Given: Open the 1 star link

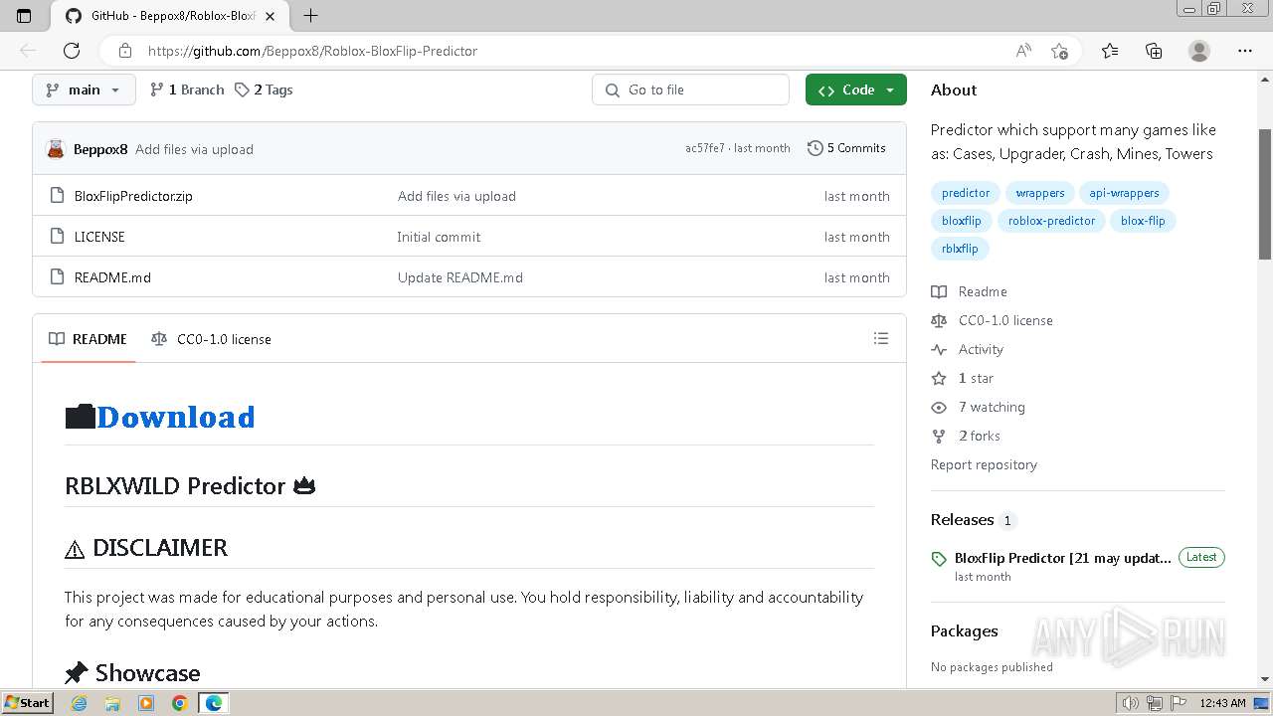Looking at the screenshot, I should [963, 378].
